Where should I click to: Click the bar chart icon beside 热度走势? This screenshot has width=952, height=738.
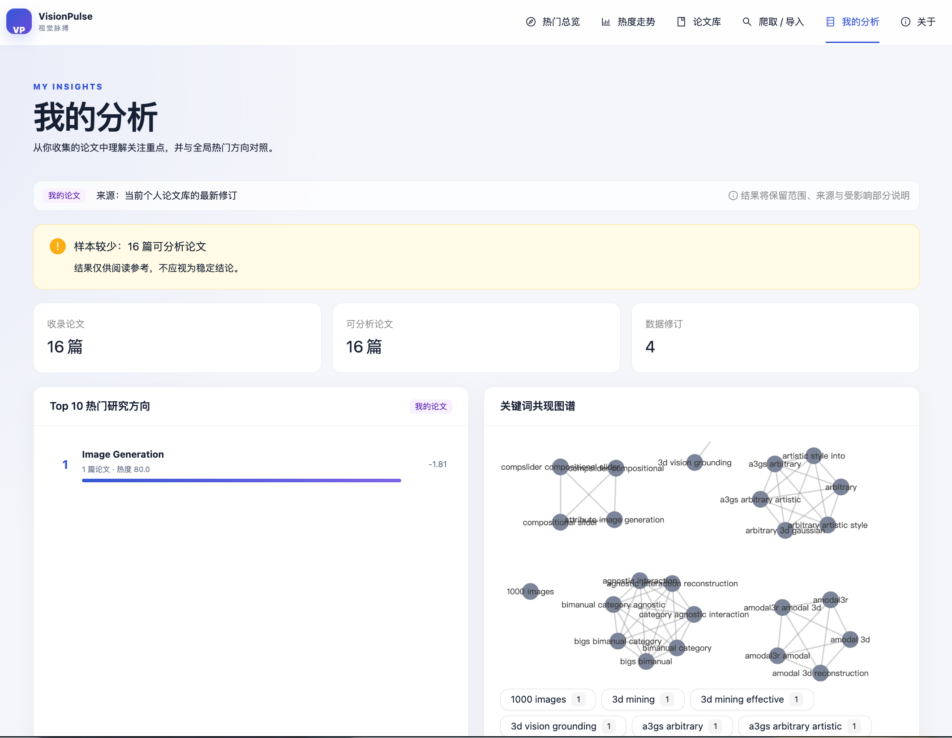606,22
